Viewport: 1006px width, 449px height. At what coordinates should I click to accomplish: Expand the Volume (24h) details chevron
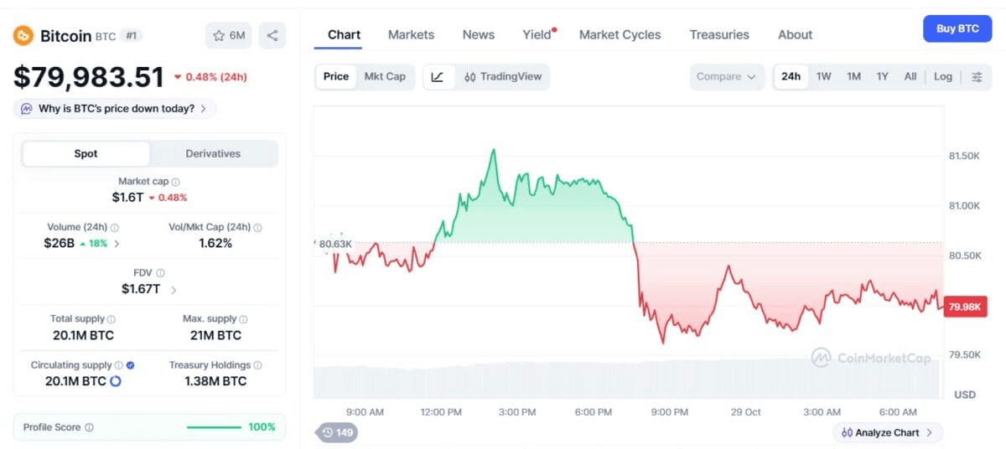[x=117, y=244]
